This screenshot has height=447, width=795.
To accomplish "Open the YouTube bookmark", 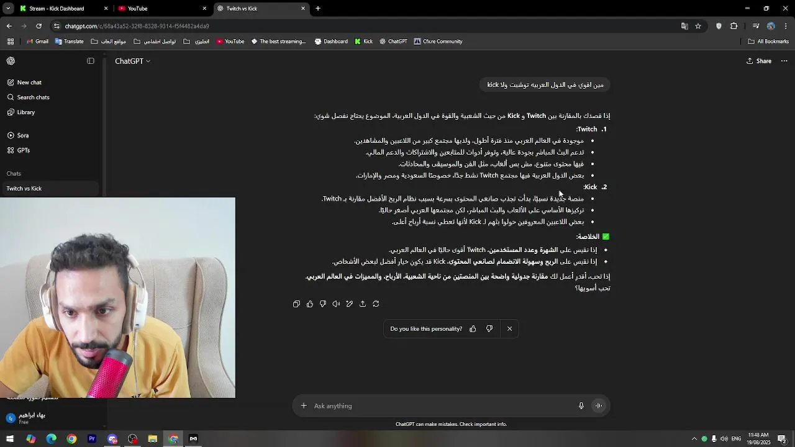I will [230, 42].
